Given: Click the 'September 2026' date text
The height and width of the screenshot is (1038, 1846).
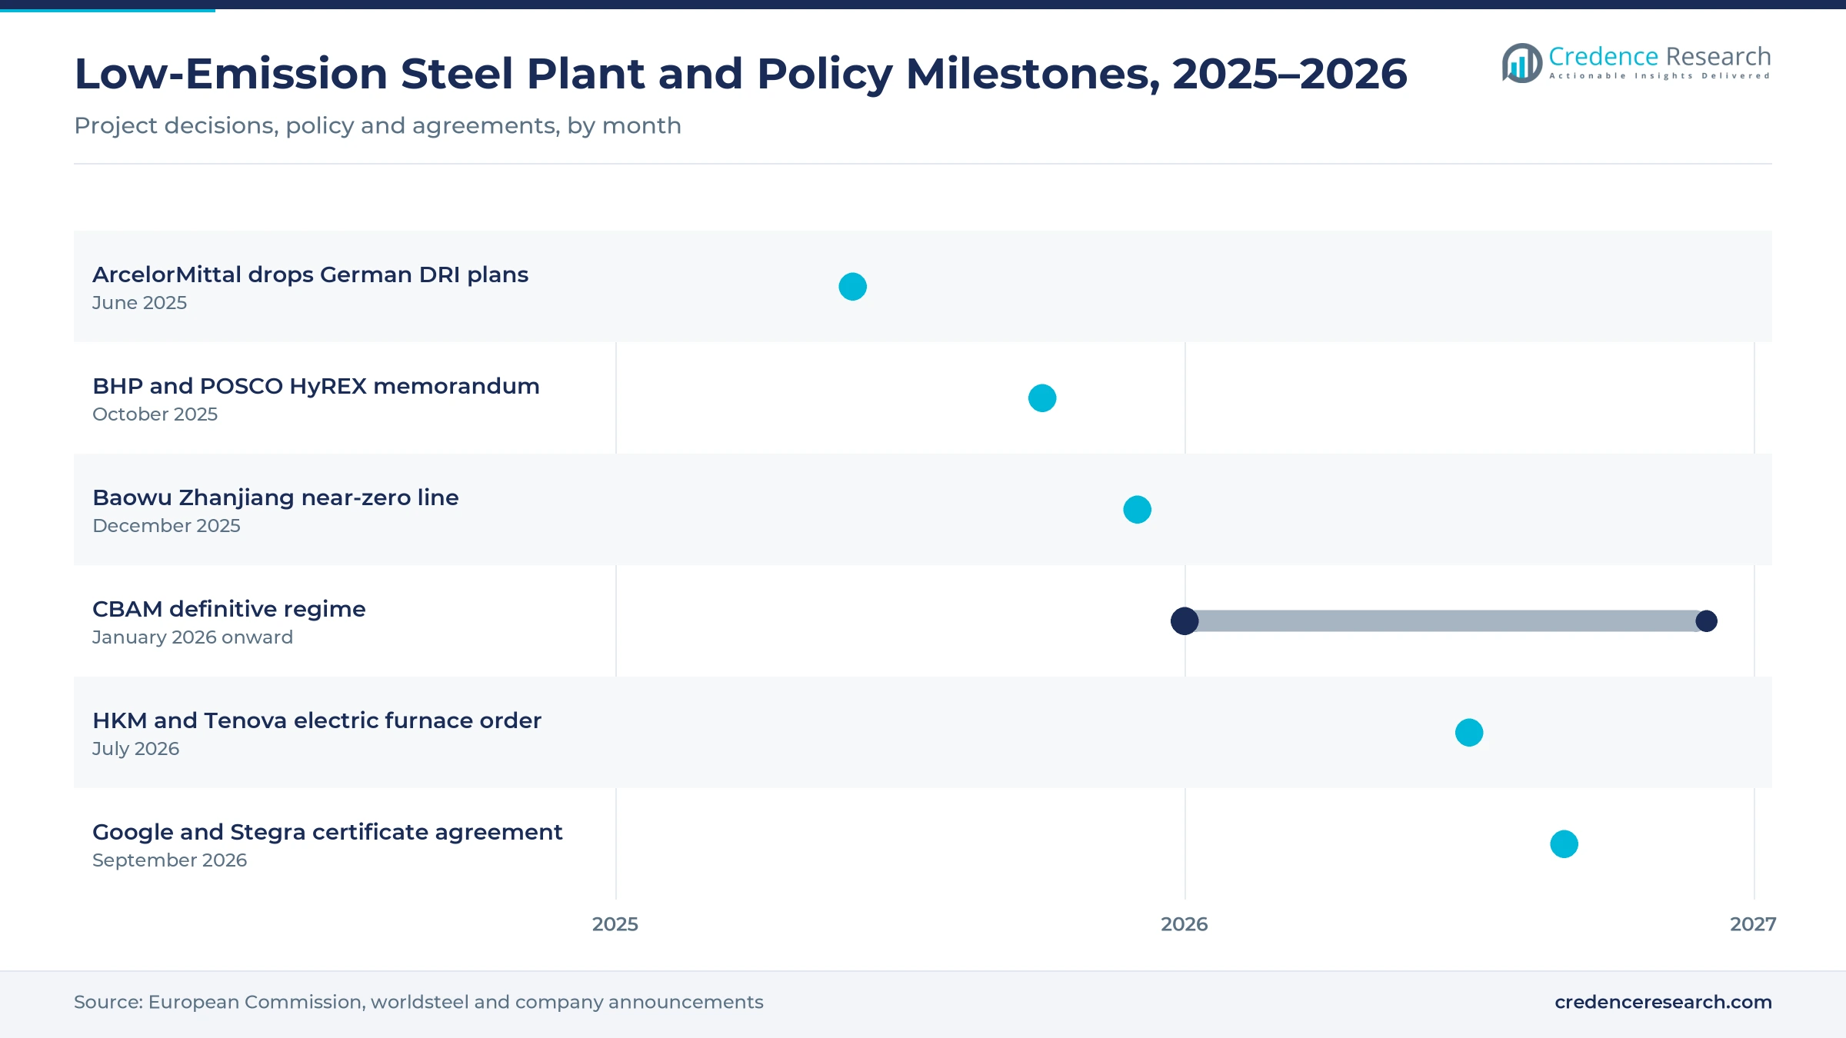Looking at the screenshot, I should [169, 860].
